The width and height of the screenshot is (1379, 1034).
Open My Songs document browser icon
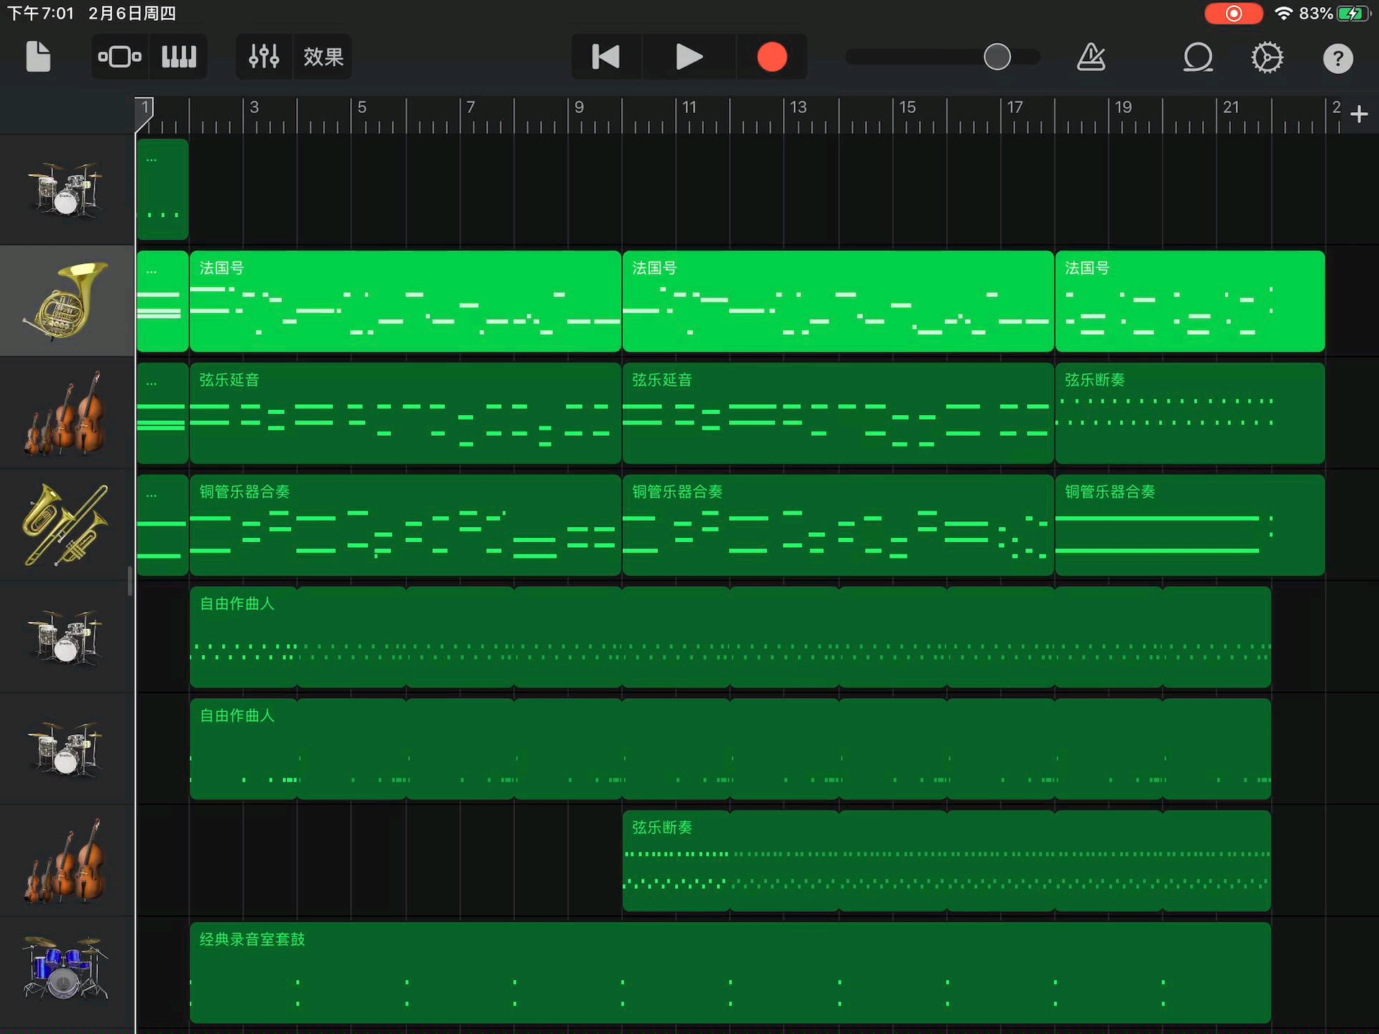pyautogui.click(x=38, y=56)
